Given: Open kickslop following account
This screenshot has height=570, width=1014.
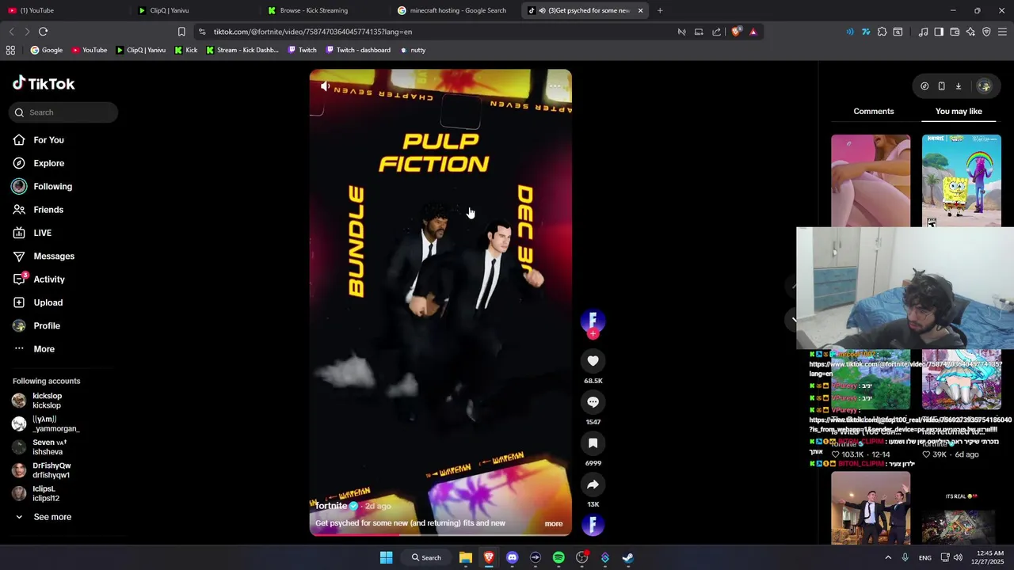Looking at the screenshot, I should [48, 401].
